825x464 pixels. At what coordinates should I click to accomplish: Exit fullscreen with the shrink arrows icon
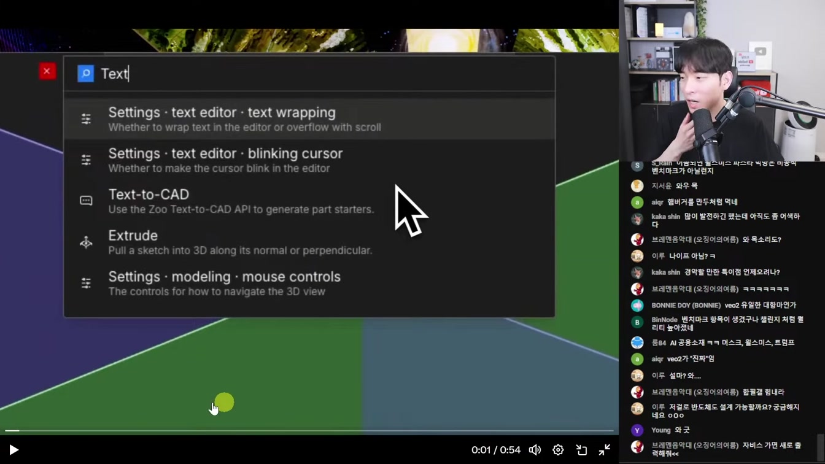605,450
